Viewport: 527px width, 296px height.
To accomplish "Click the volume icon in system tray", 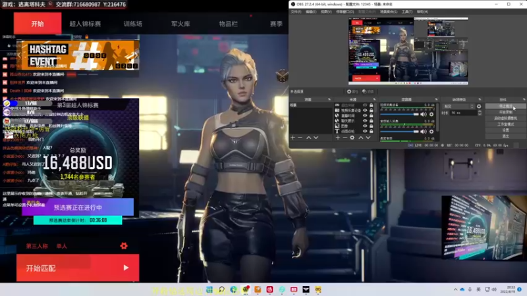I will pyautogui.click(x=494, y=289).
